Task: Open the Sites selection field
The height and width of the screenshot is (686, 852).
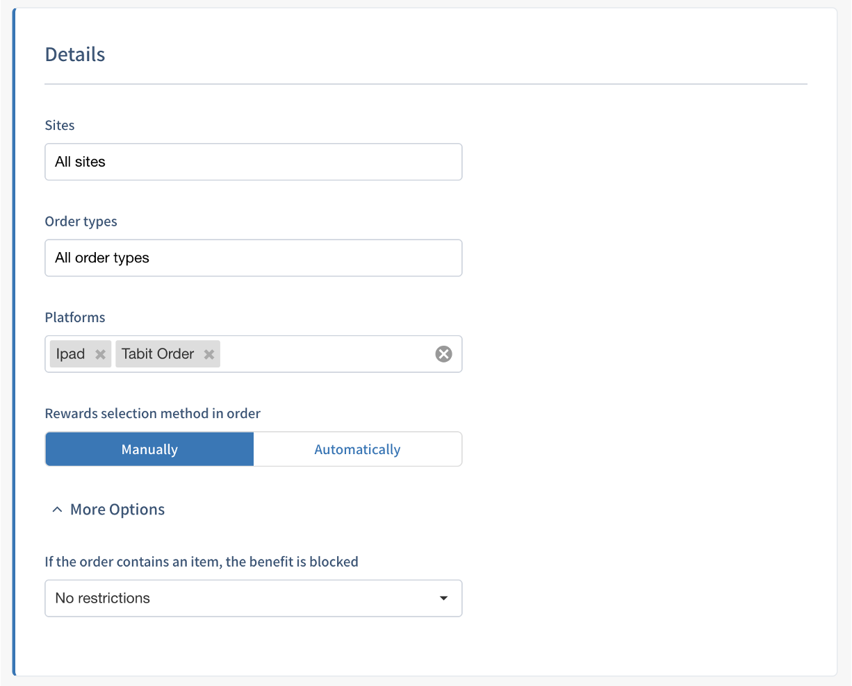Action: coord(253,162)
